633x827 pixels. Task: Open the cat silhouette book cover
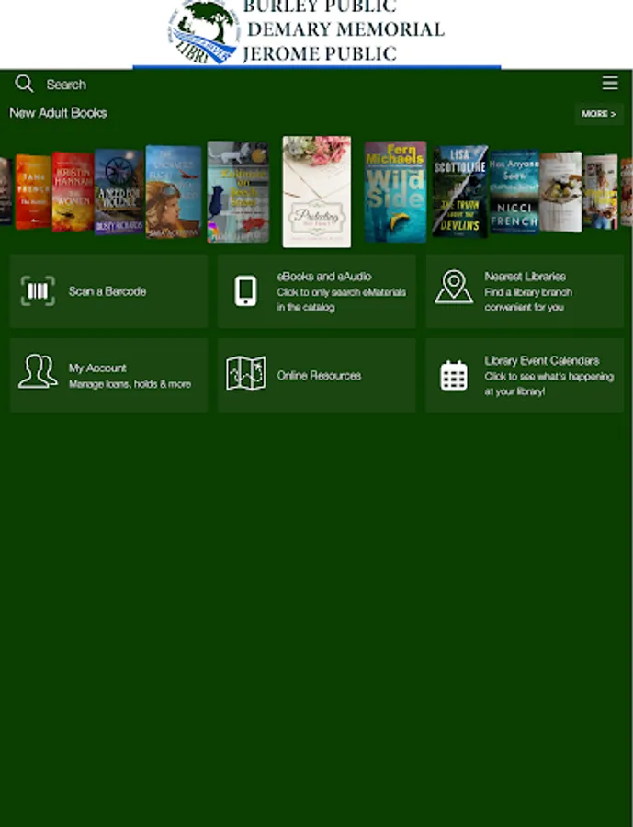pos(238,192)
